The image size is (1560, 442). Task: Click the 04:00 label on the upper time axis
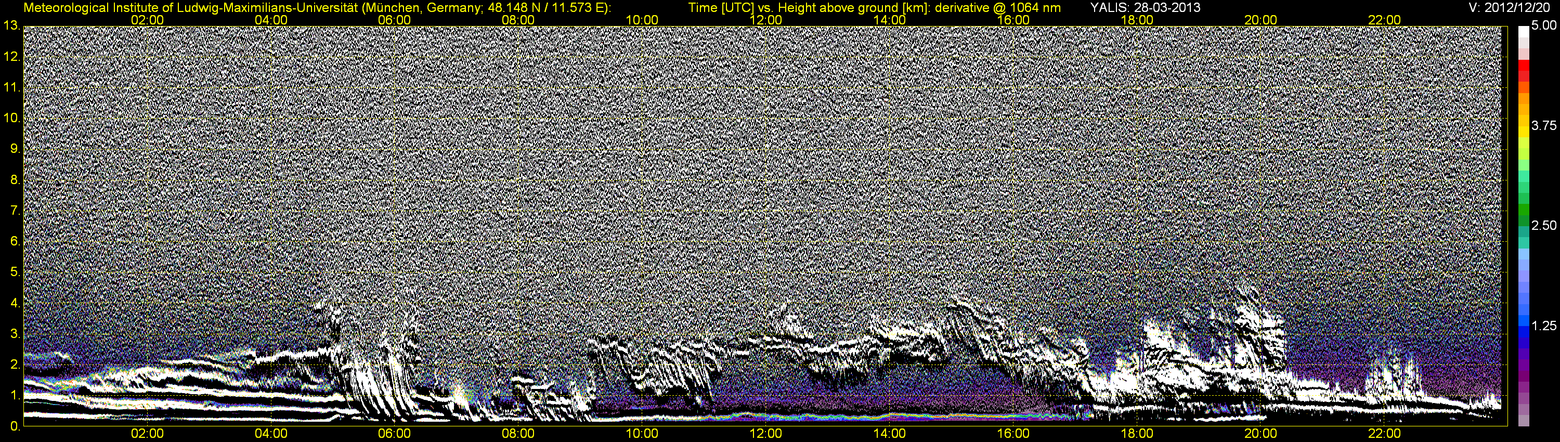click(271, 20)
